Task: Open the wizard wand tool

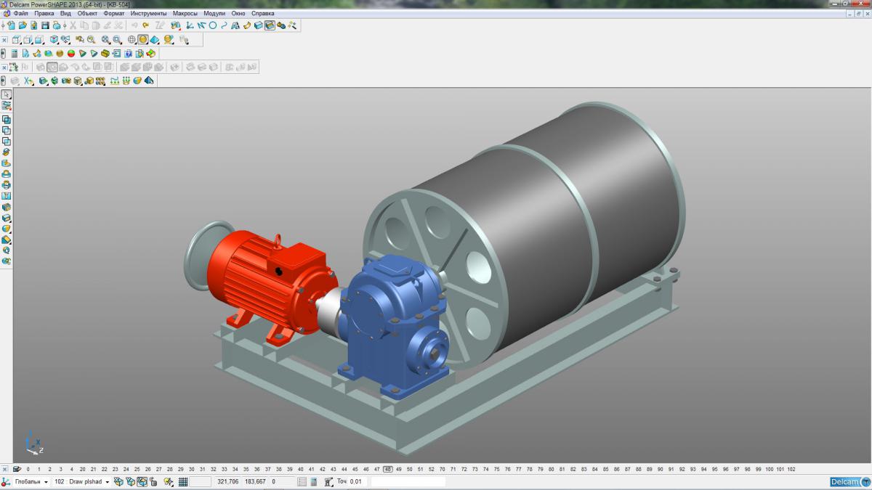Action: pos(292,25)
